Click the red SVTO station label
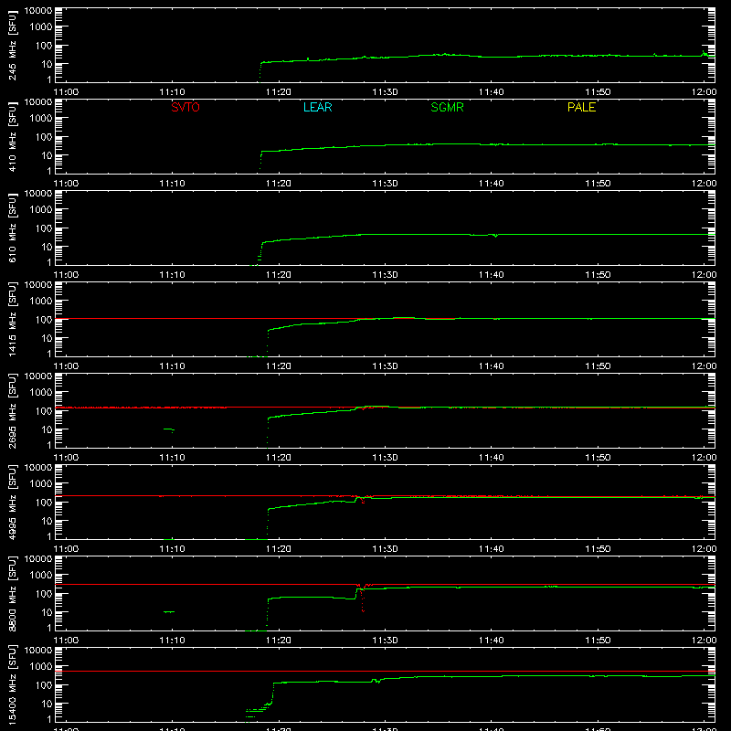 pyautogui.click(x=185, y=107)
